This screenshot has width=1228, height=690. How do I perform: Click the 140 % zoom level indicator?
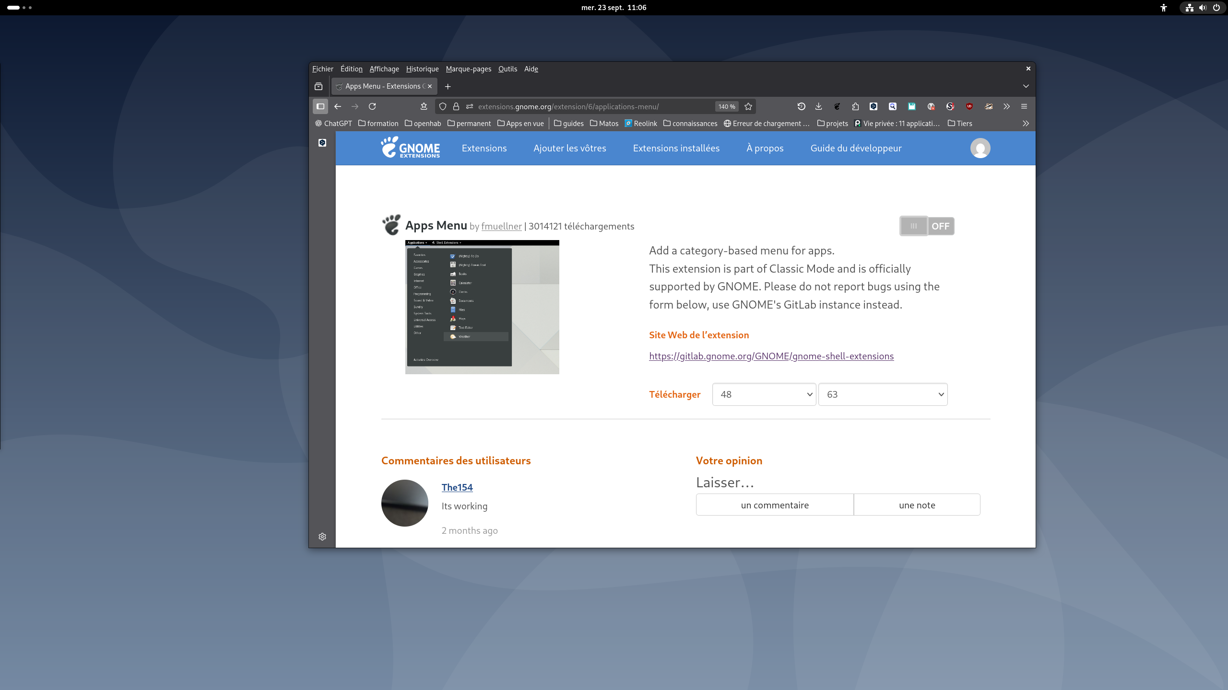727,106
